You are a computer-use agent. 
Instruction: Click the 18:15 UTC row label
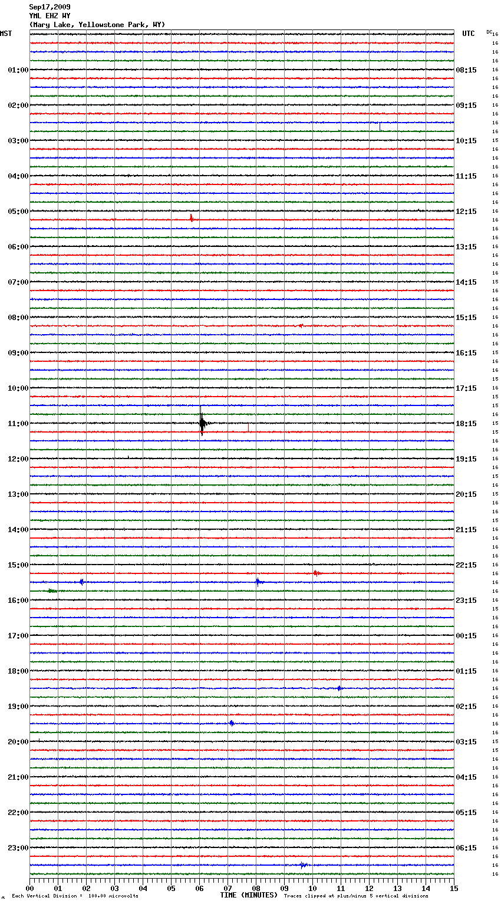pos(466,424)
